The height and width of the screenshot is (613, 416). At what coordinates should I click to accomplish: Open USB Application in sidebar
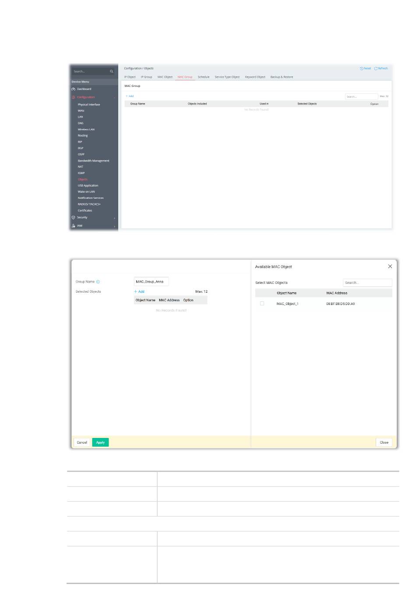[88, 186]
